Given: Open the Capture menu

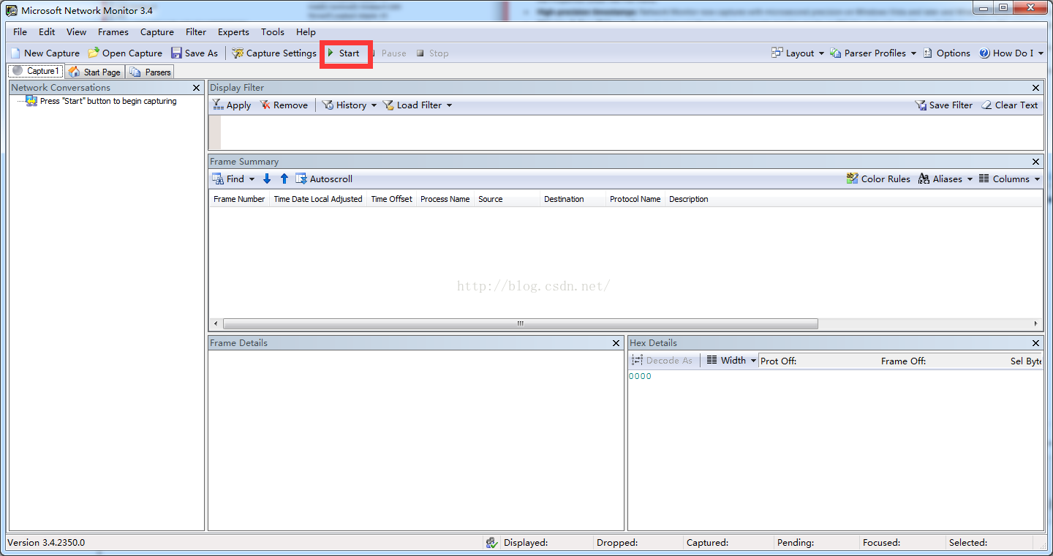Looking at the screenshot, I should pyautogui.click(x=157, y=32).
